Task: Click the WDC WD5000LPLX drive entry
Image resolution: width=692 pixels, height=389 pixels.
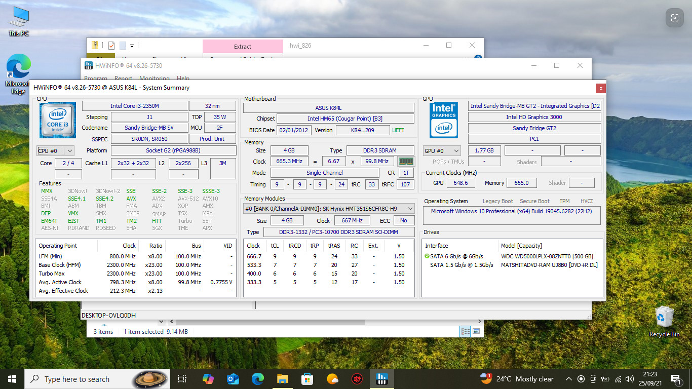Action: (x=547, y=256)
